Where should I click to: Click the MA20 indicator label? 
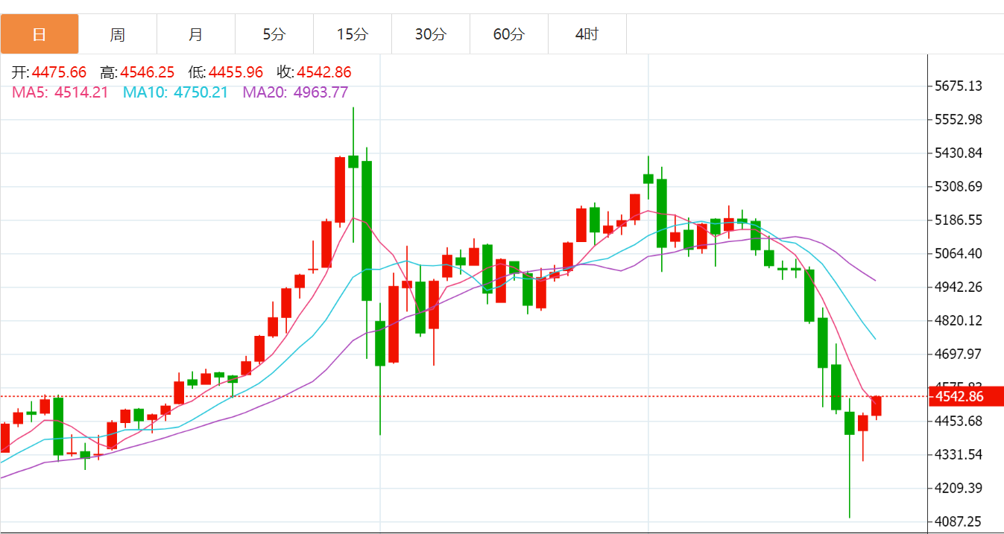point(296,92)
